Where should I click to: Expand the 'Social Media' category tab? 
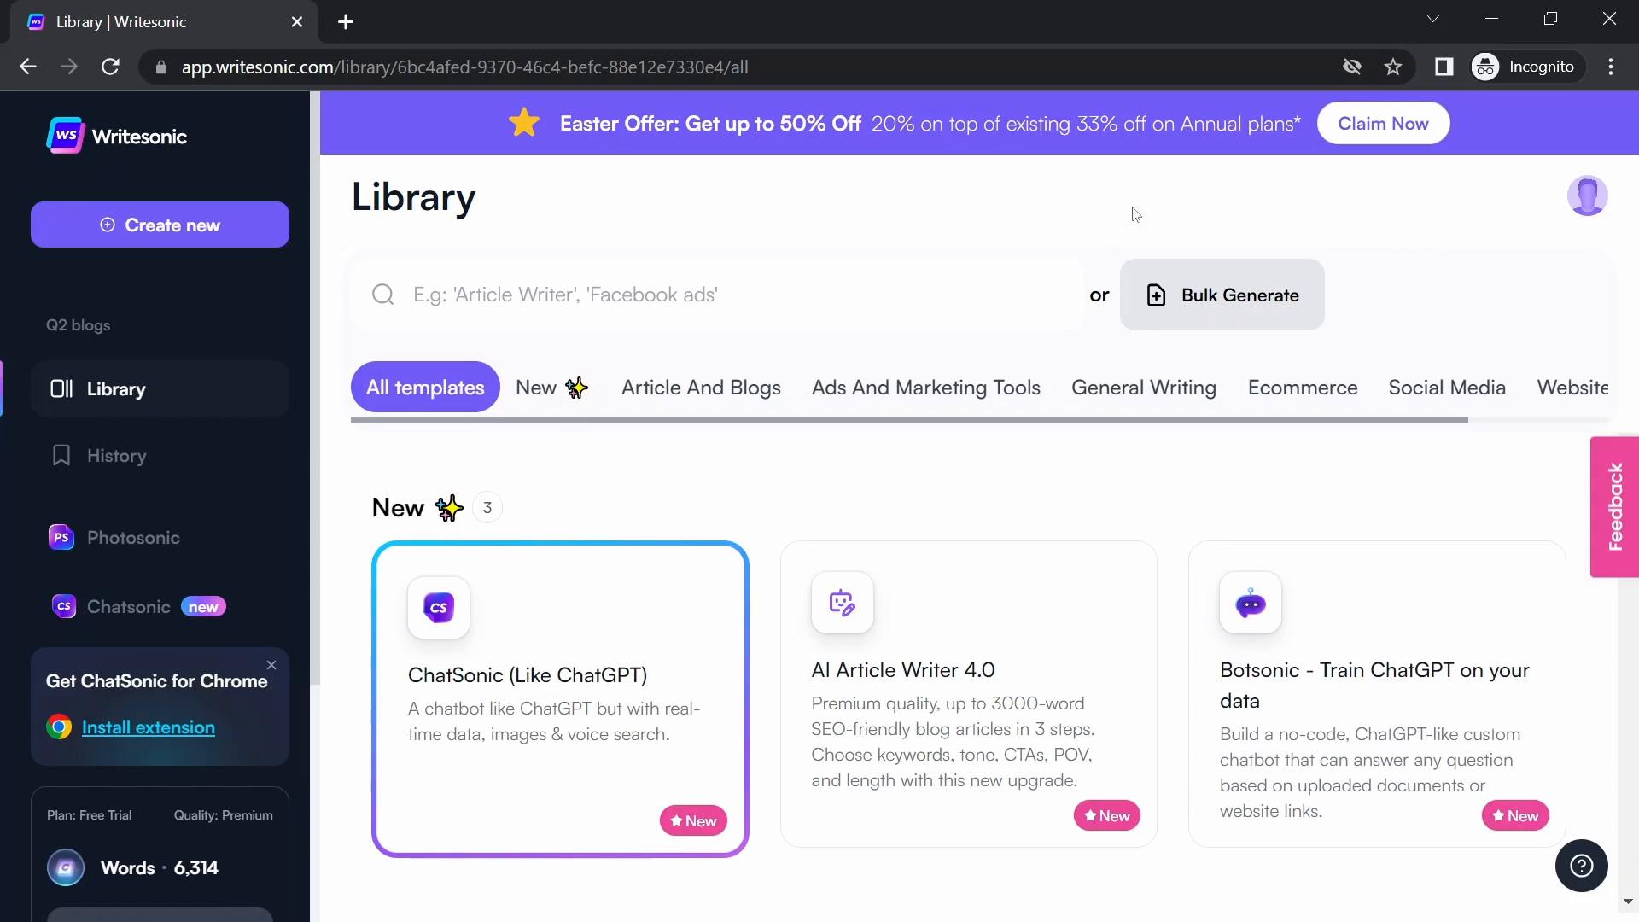(1447, 388)
